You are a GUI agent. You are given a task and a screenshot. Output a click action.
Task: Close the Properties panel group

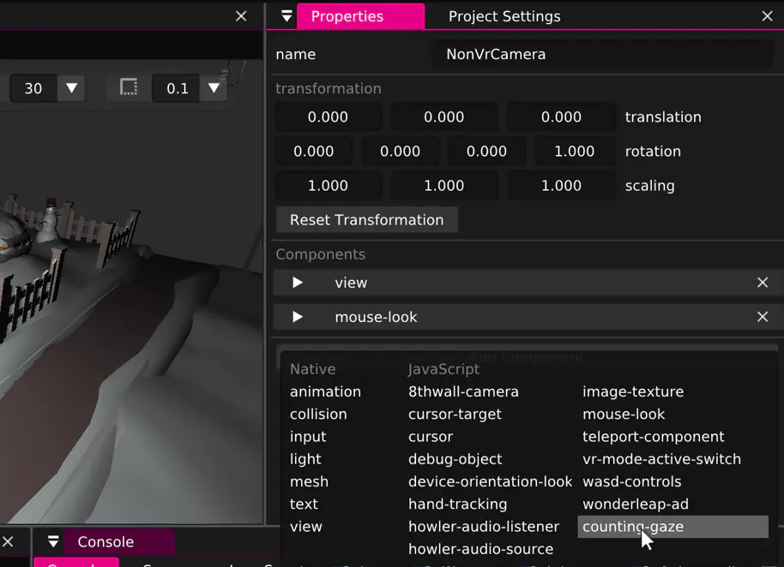[x=767, y=16]
